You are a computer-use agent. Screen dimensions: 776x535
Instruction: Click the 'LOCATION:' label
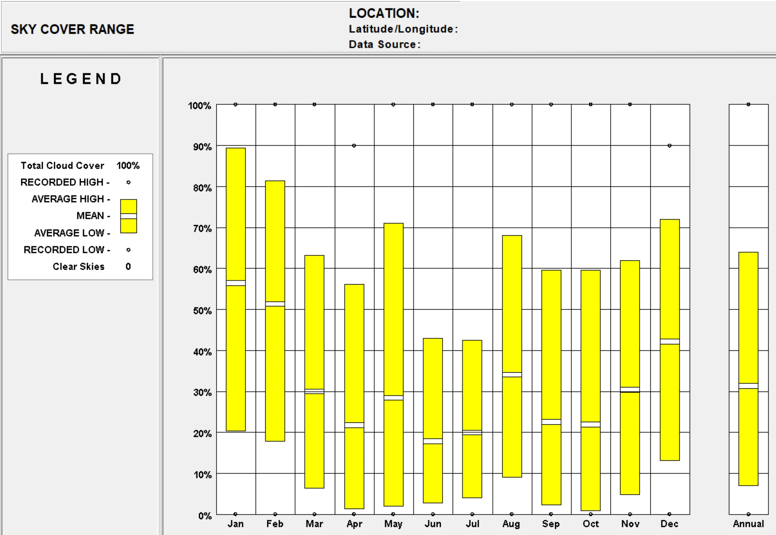pyautogui.click(x=384, y=13)
